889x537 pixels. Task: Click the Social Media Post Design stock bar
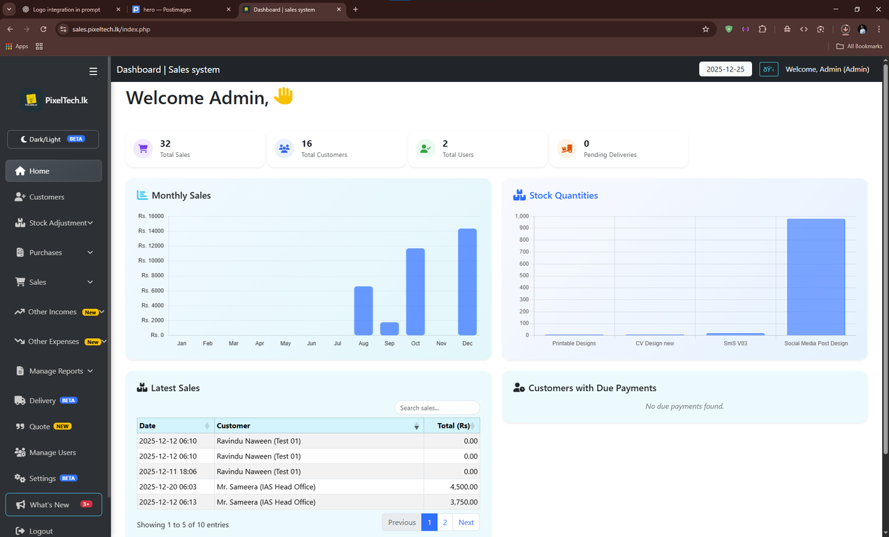coord(816,277)
